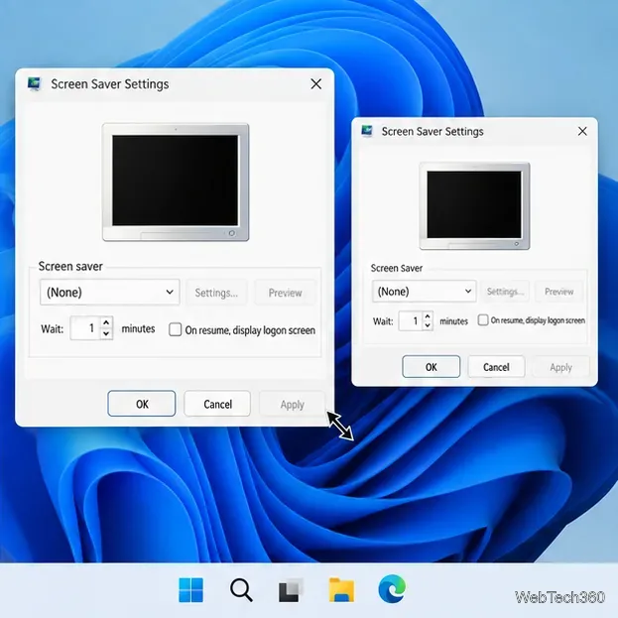Viewport: 618px width, 618px height.
Task: Close the larger Screen Saver Settings window
Action: click(316, 84)
